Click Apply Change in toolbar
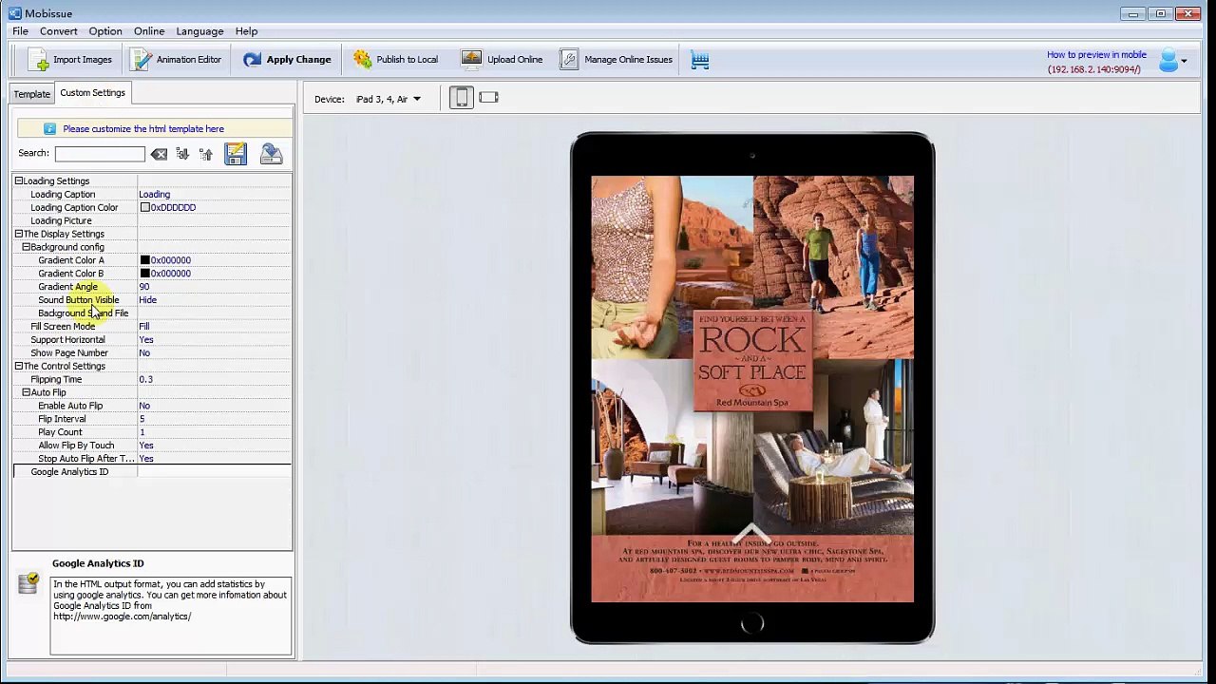Image resolution: width=1216 pixels, height=684 pixels. tap(287, 60)
